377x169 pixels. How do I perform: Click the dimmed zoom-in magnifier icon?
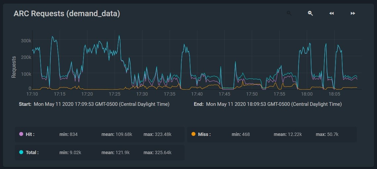[x=289, y=14]
